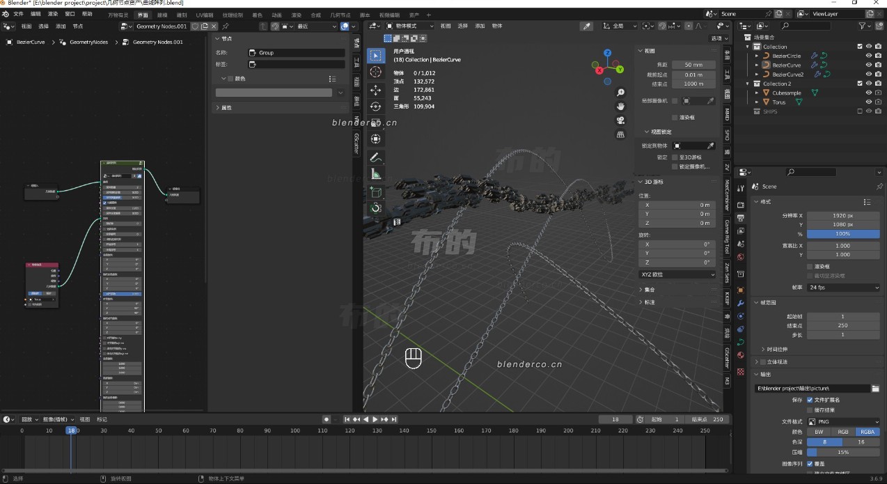The image size is (887, 484).
Task: Enable SHIPS collection checkbox
Action: [860, 111]
